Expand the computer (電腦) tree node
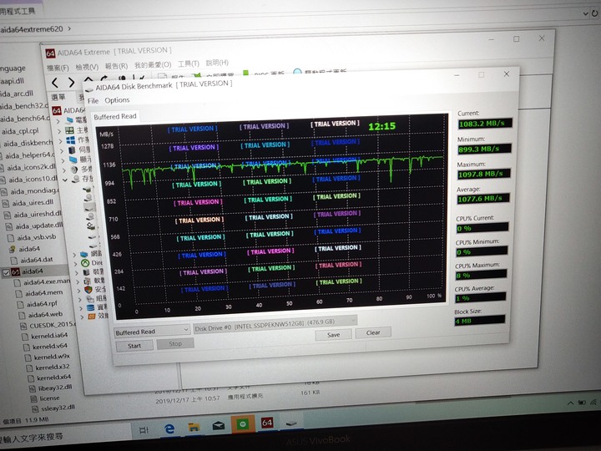This screenshot has width=601, height=451. click(58, 121)
